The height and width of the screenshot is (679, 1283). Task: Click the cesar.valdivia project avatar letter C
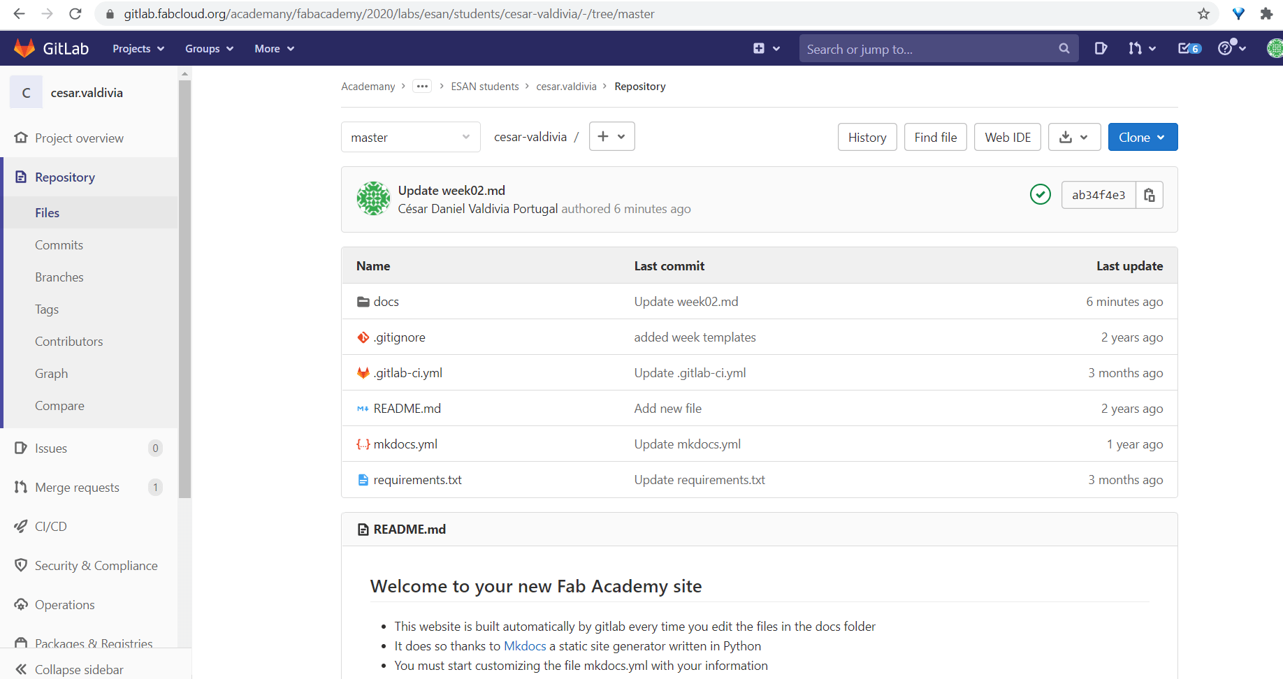pos(26,93)
